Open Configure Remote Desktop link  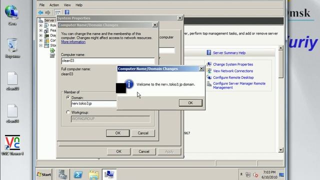pyautogui.click(x=233, y=77)
